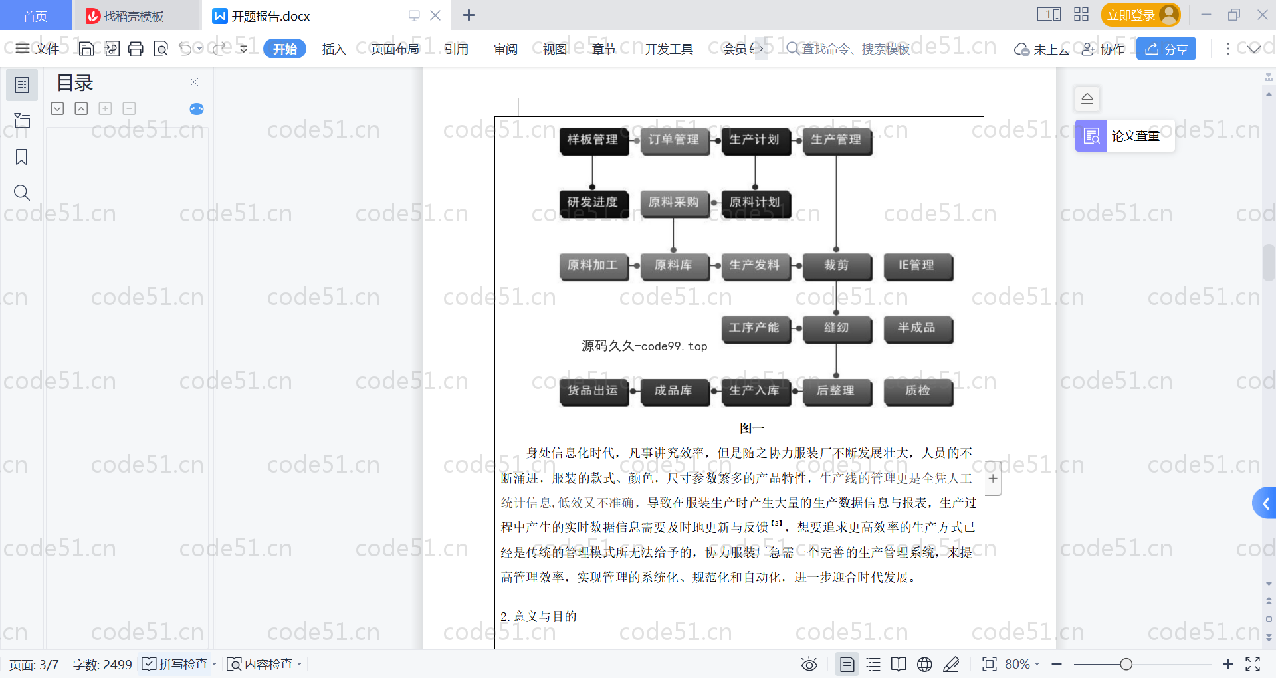Open the three-dot more options menu

point(1227,49)
